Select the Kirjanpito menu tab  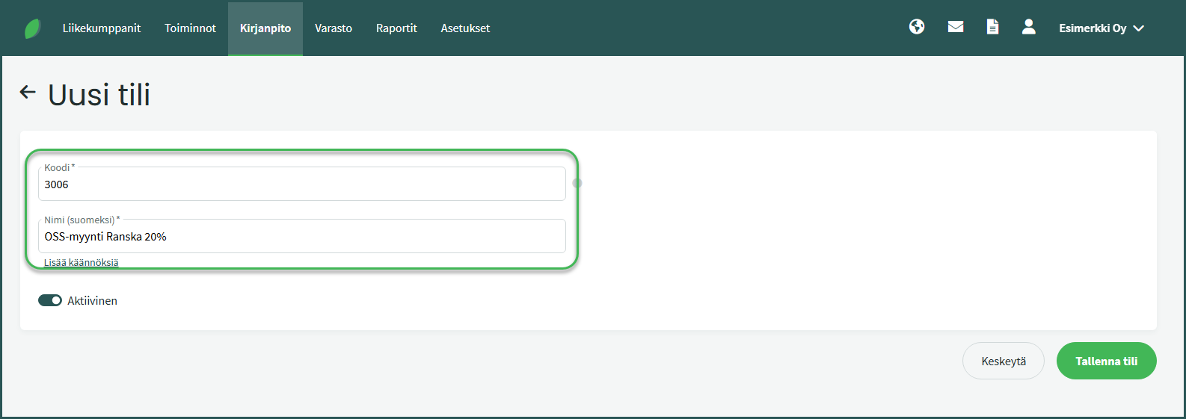[265, 28]
